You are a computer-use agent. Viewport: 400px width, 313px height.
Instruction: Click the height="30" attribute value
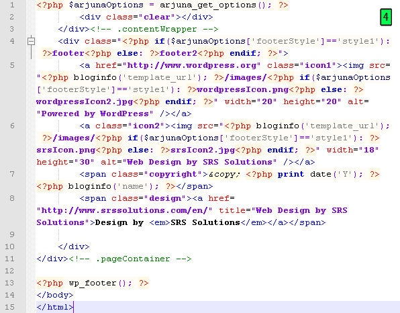tap(66, 162)
